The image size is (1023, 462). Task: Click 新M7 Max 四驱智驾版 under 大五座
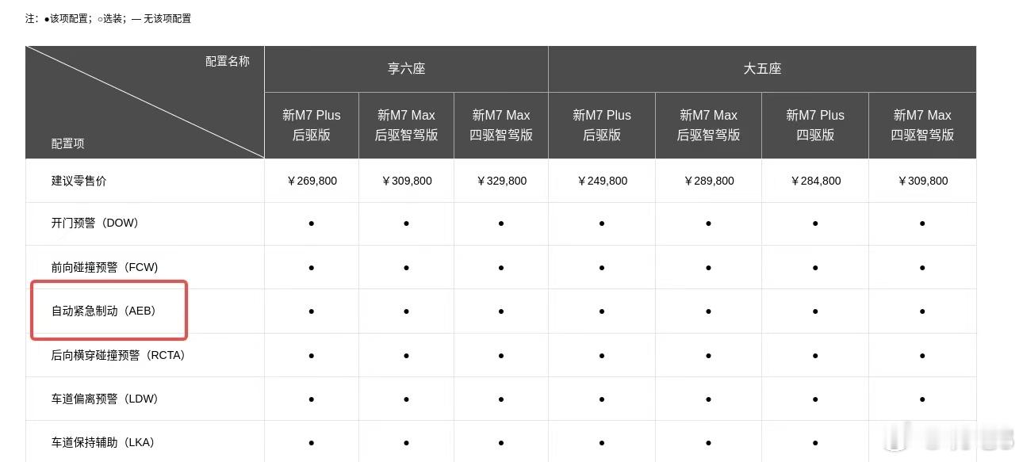922,125
